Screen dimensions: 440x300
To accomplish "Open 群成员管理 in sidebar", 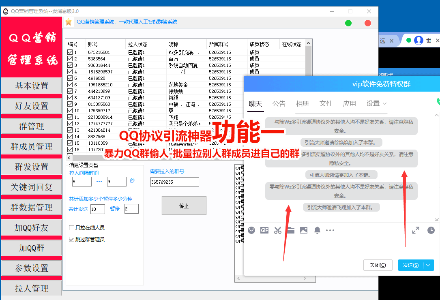I will click(32, 146).
